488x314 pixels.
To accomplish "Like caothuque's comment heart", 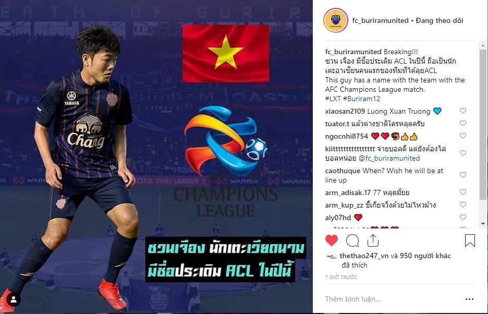I will point(463,175).
